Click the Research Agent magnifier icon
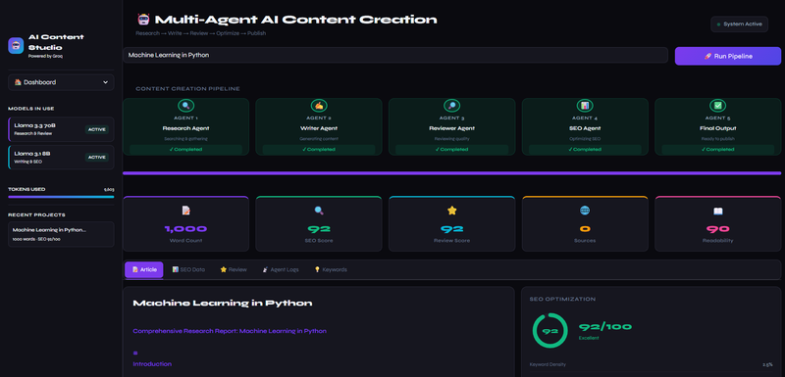785x377 pixels. (185, 106)
